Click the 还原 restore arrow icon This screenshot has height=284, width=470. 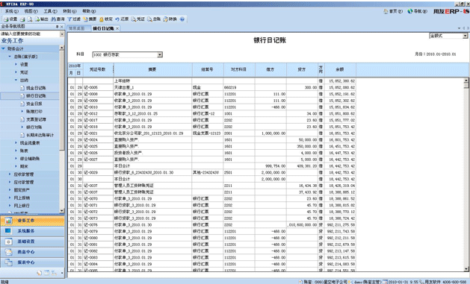pos(117,19)
